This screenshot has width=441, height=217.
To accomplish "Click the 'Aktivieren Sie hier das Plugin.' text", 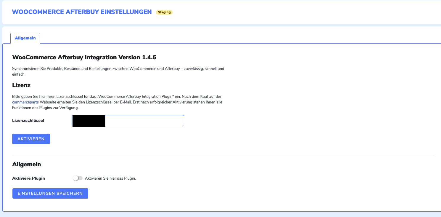I will (110, 178).
